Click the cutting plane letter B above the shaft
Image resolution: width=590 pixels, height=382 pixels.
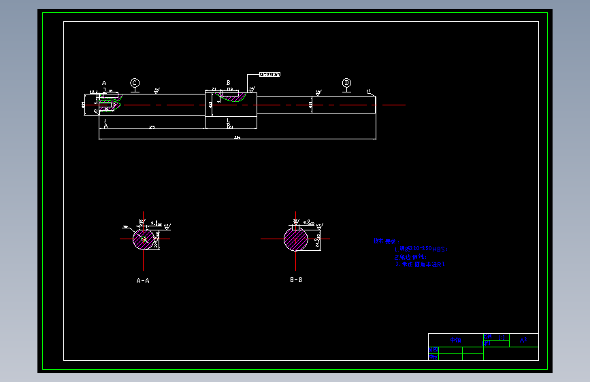[x=229, y=83]
